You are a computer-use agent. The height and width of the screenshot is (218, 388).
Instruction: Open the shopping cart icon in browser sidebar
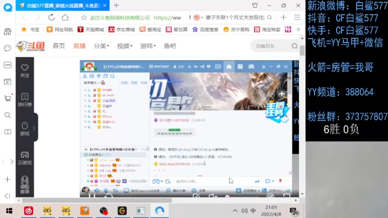pos(8,98)
